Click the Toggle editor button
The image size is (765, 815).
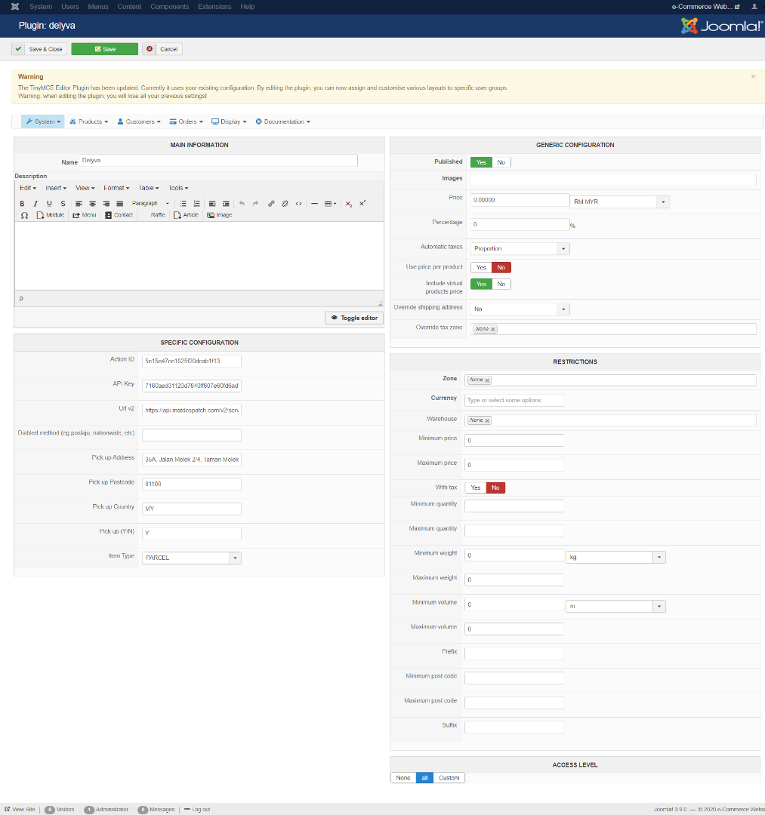354,318
